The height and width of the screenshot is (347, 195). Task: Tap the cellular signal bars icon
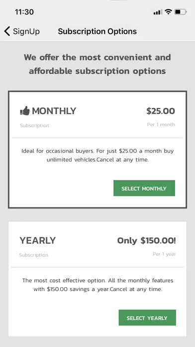[x=158, y=12]
